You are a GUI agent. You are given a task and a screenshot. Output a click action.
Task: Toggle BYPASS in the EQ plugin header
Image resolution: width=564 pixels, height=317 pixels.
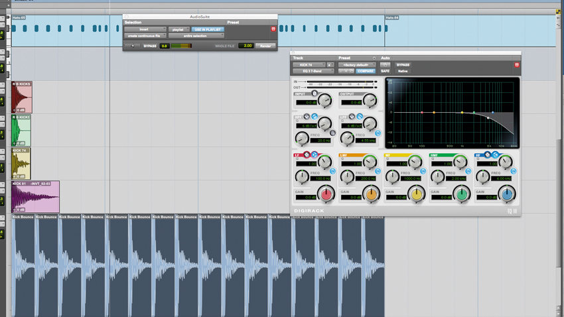tap(403, 65)
